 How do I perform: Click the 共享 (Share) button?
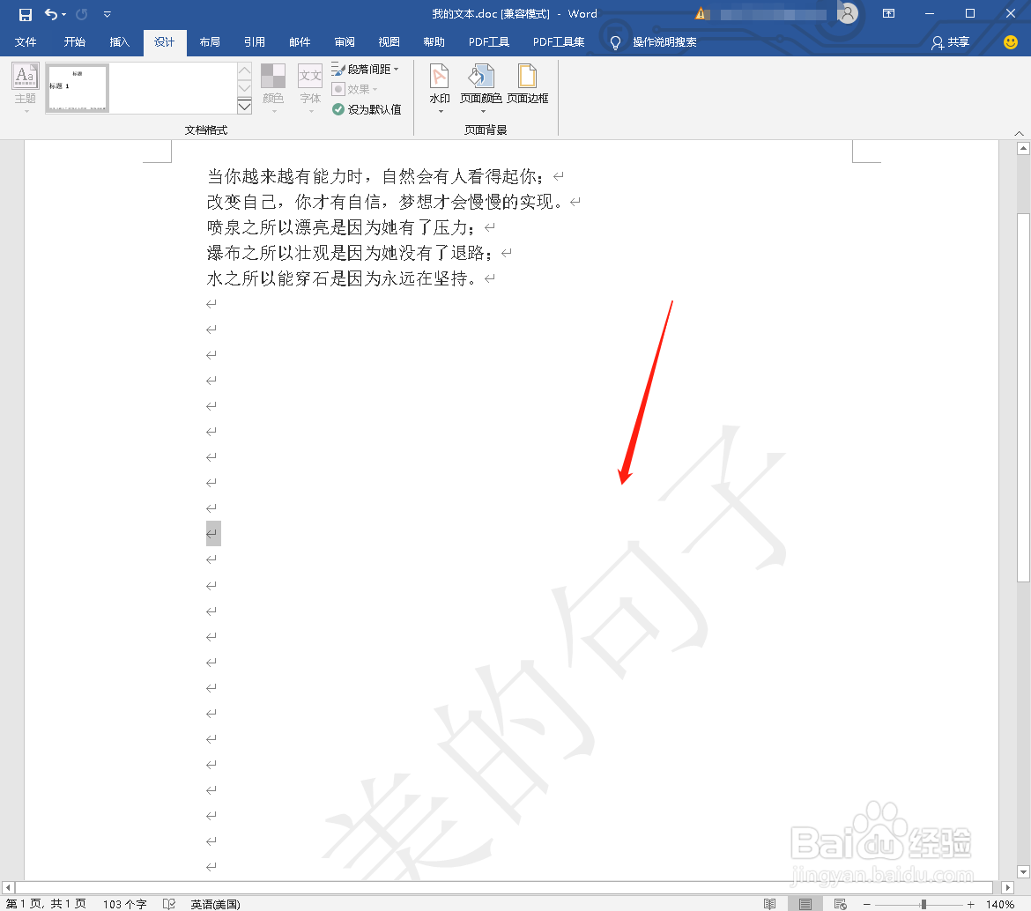point(950,41)
